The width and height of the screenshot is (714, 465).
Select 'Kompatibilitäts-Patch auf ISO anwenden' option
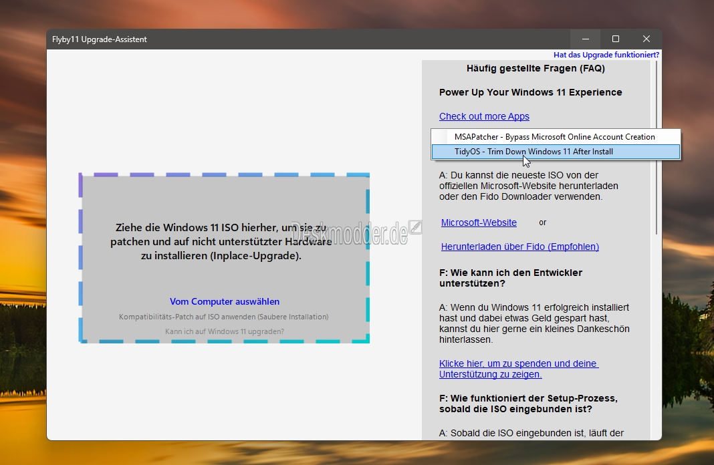click(223, 317)
